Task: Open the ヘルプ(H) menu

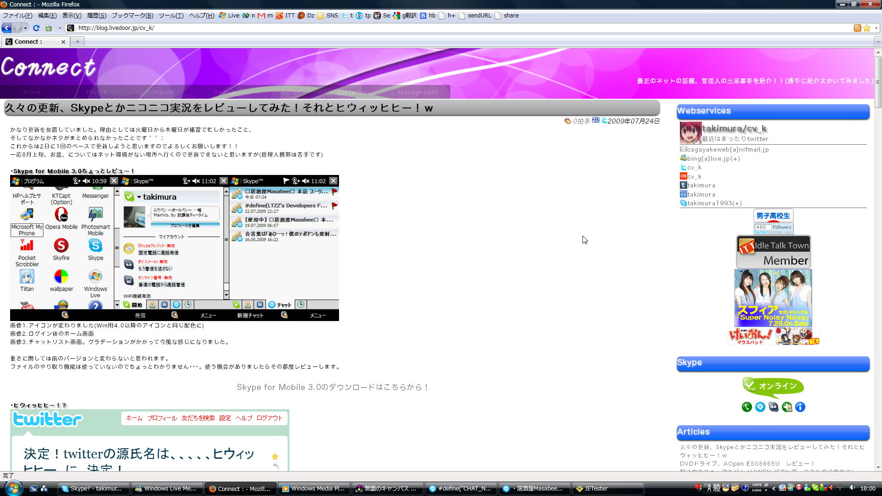Action: click(202, 16)
